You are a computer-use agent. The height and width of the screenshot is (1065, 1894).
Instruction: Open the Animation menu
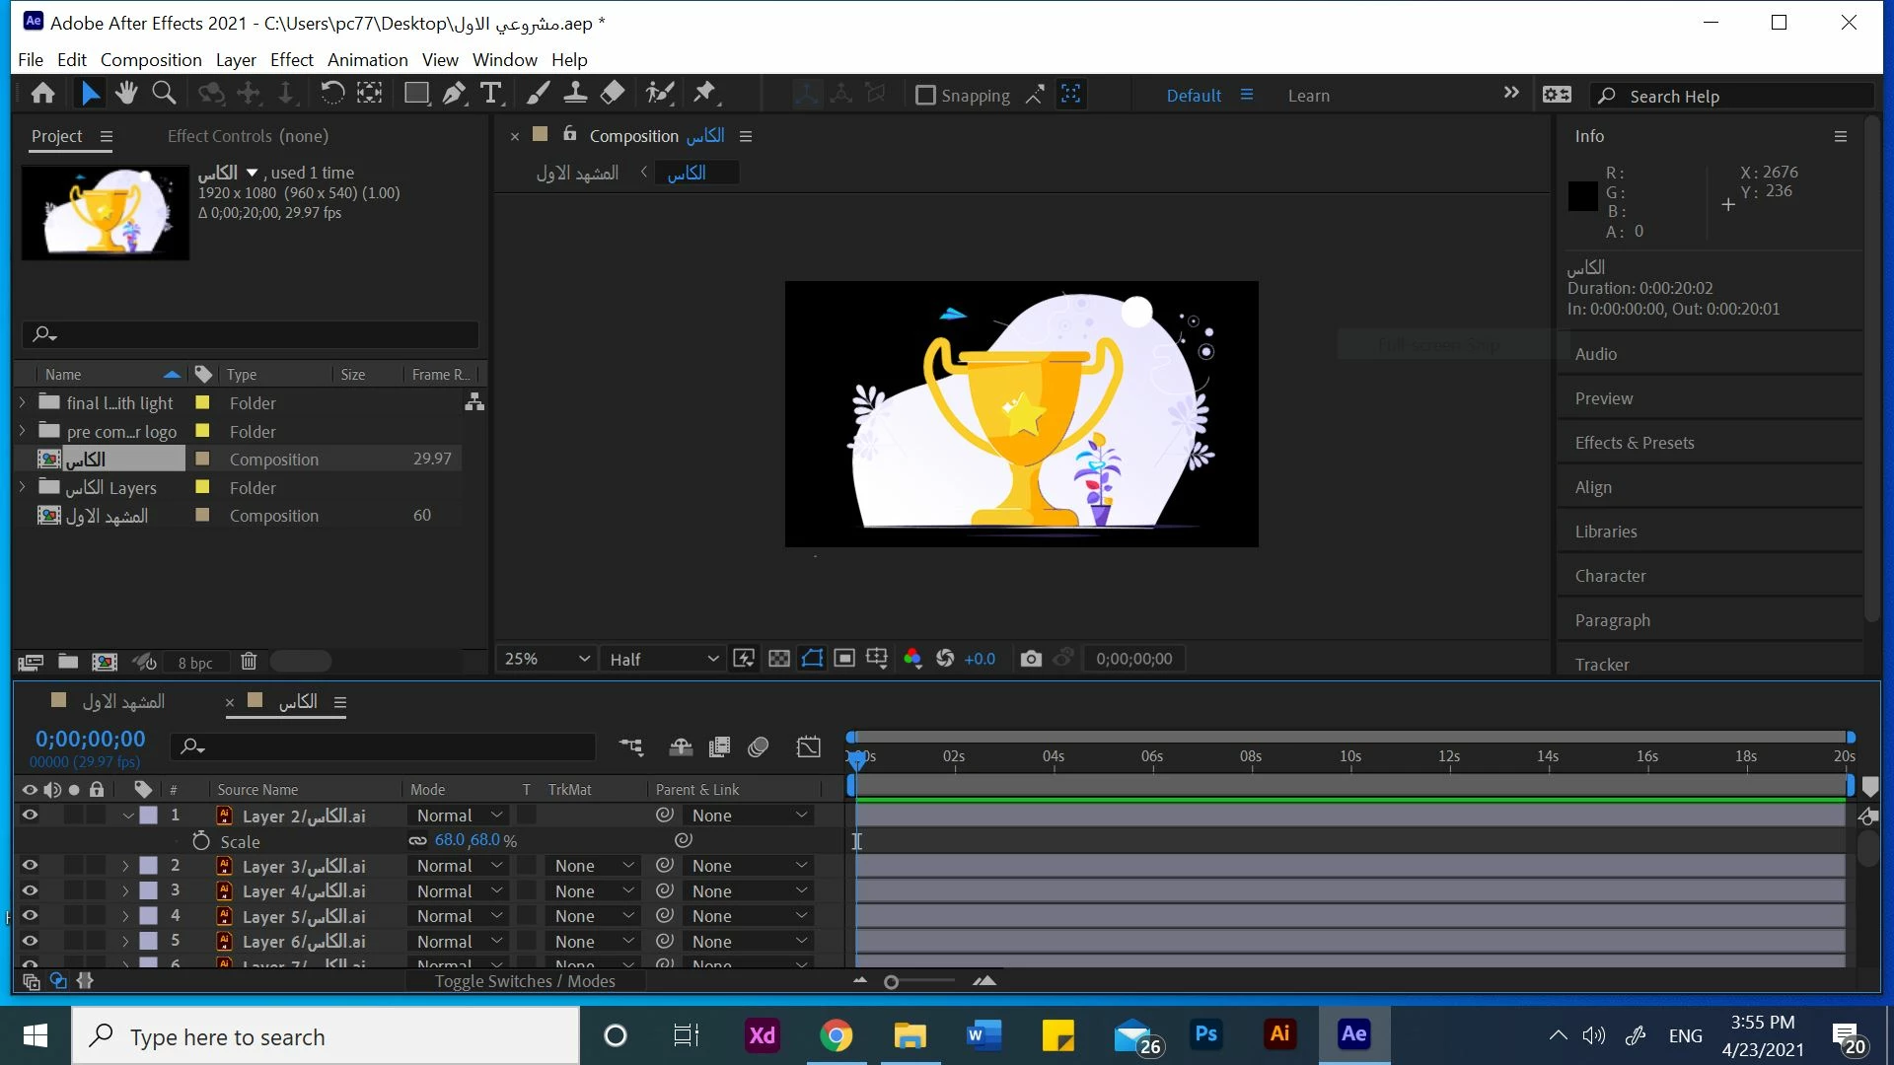tap(367, 59)
